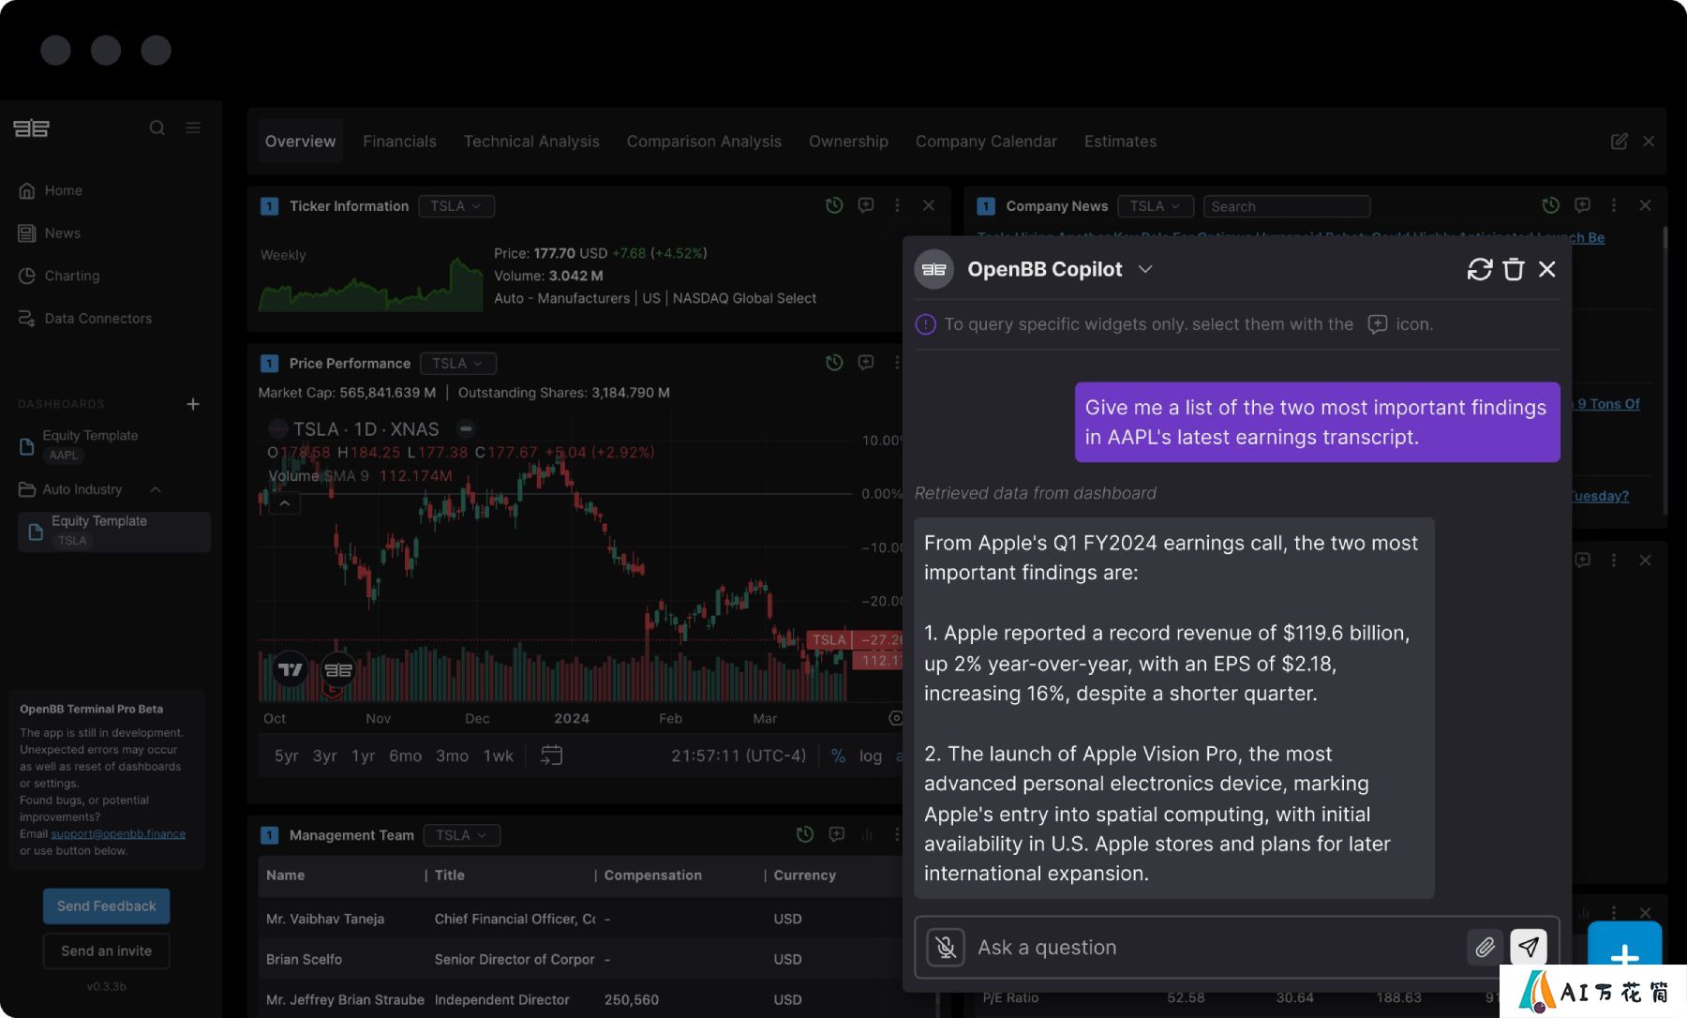Open the sidebar search icon
This screenshot has height=1018, width=1687.
point(157,127)
